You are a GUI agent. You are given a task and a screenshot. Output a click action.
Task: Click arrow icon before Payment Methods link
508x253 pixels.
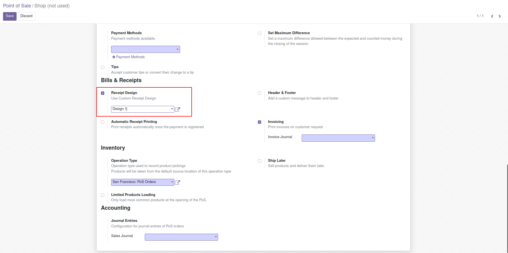[113, 57]
